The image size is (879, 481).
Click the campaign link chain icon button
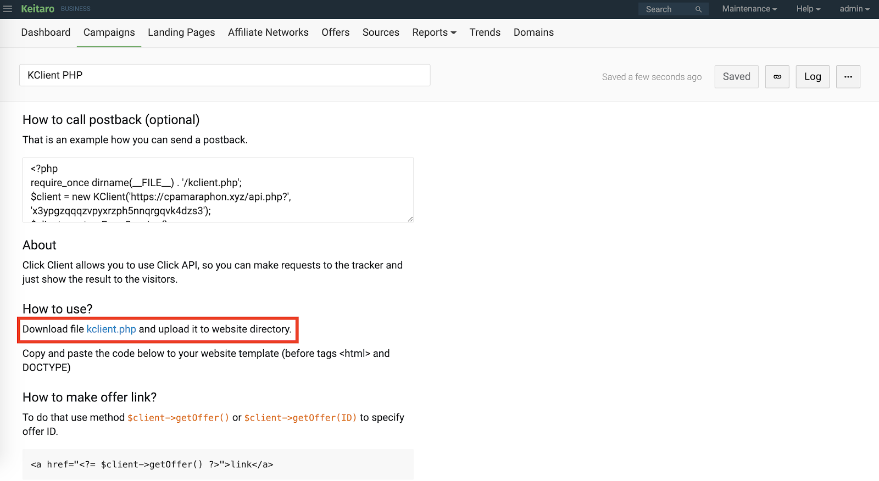(x=777, y=77)
